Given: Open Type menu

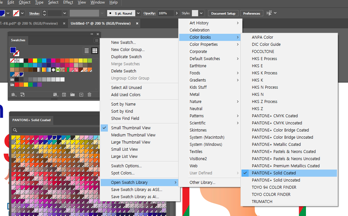Looking at the screenshot, I should pyautogui.click(x=39, y=2).
